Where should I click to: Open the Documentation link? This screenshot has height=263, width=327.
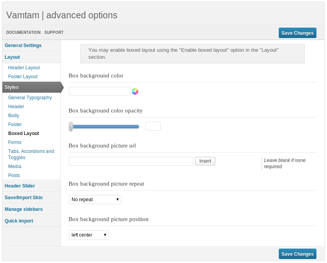tap(23, 33)
